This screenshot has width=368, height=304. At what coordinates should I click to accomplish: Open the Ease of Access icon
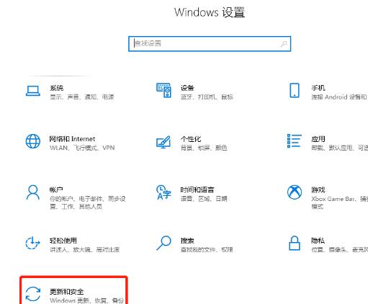(x=32, y=243)
